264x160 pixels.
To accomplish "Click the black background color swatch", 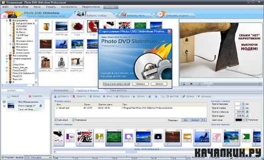I will 239,120.
